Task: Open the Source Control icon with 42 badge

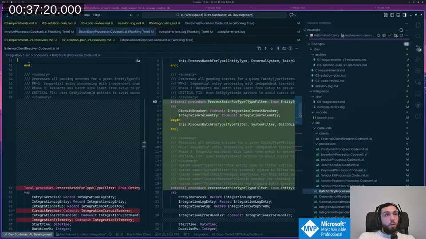Action: coord(418,48)
